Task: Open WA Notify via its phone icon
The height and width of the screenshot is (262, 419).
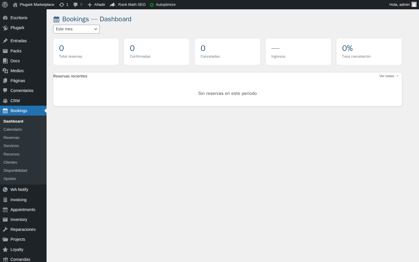Action: click(5, 189)
